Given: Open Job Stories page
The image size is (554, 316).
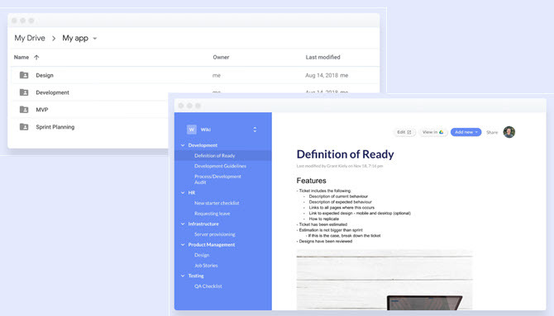Looking at the screenshot, I should pyautogui.click(x=206, y=266).
